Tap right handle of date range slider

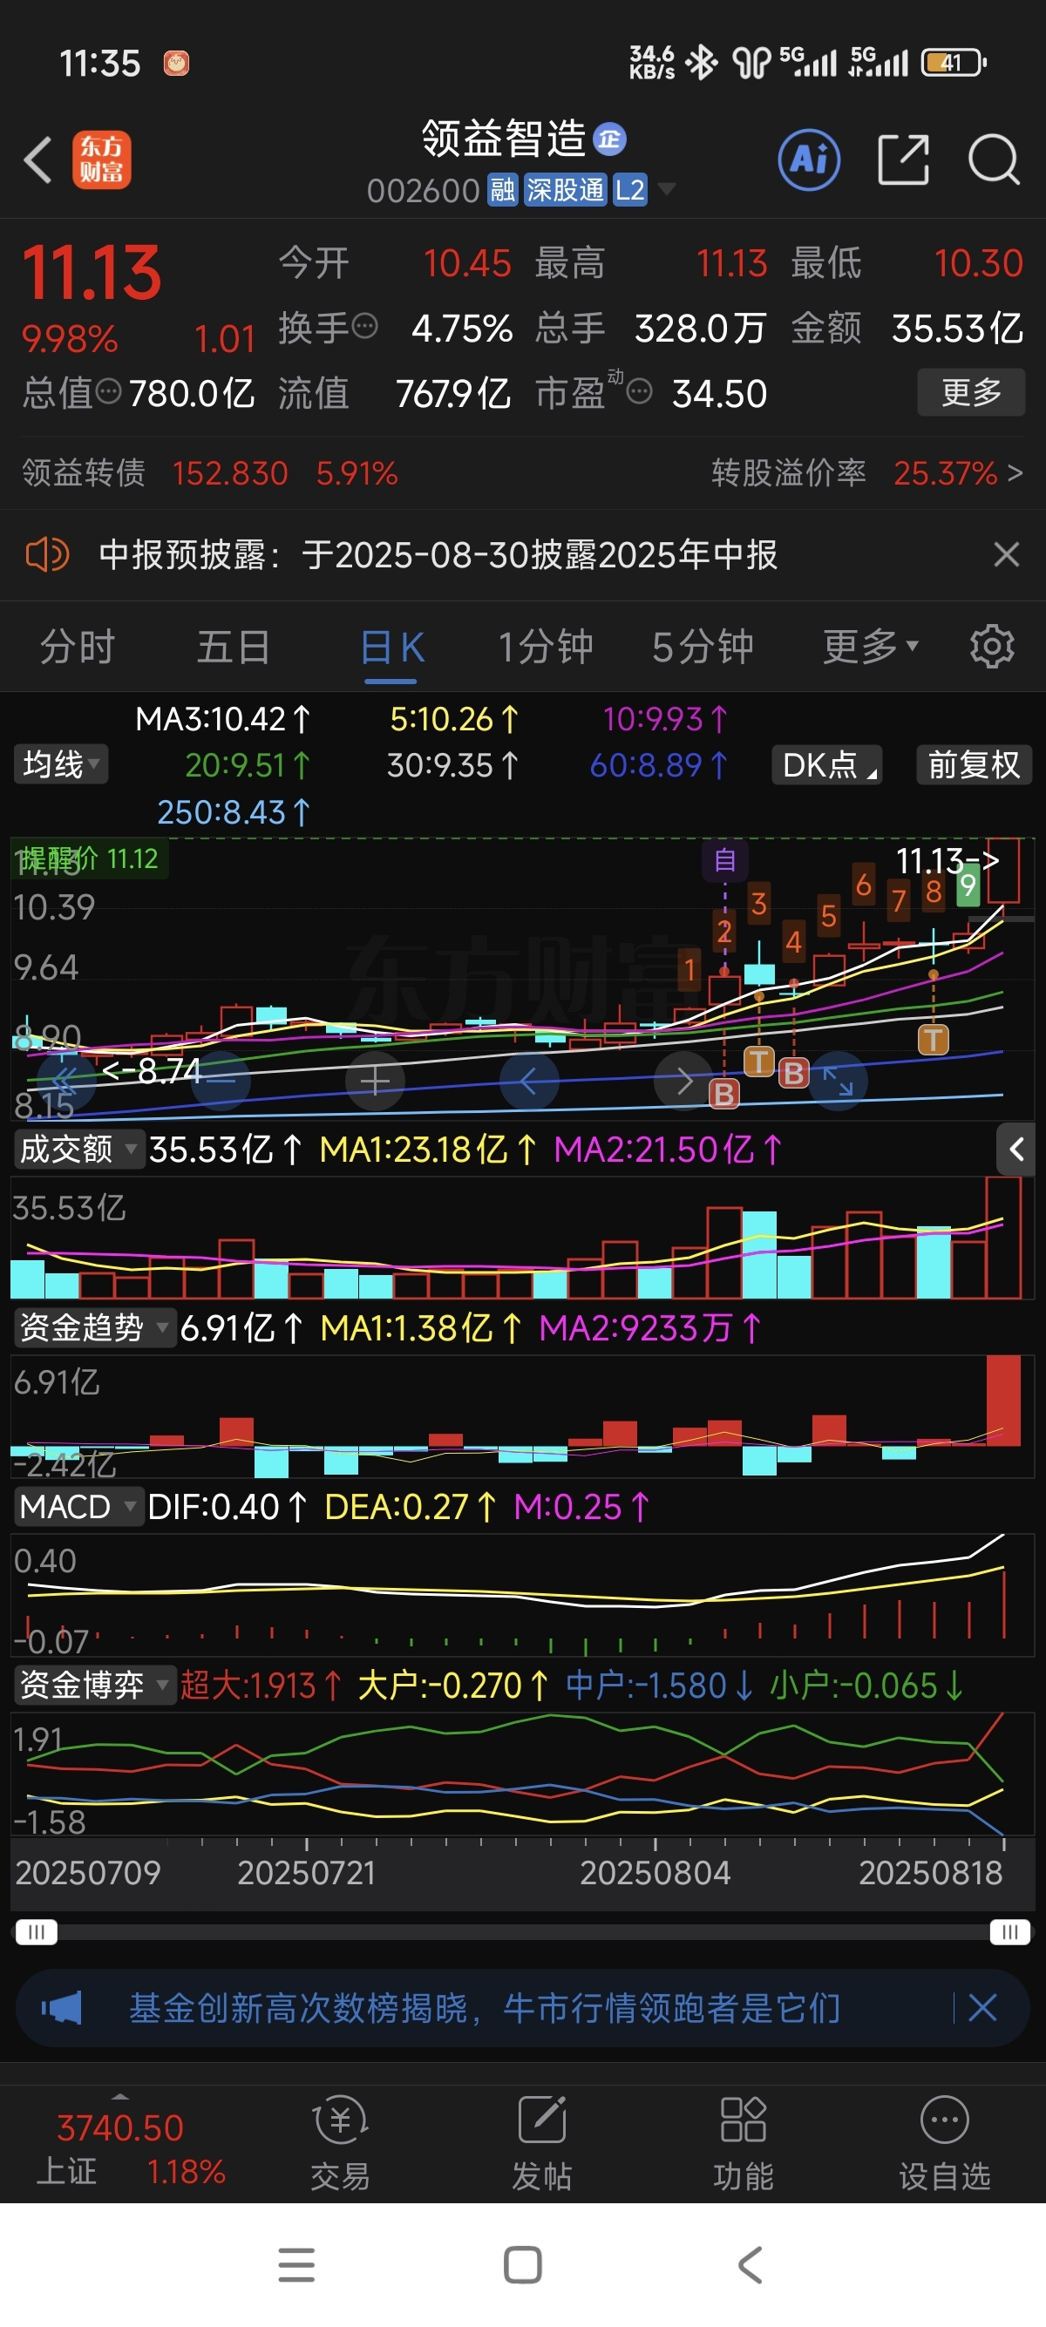(x=1010, y=1932)
